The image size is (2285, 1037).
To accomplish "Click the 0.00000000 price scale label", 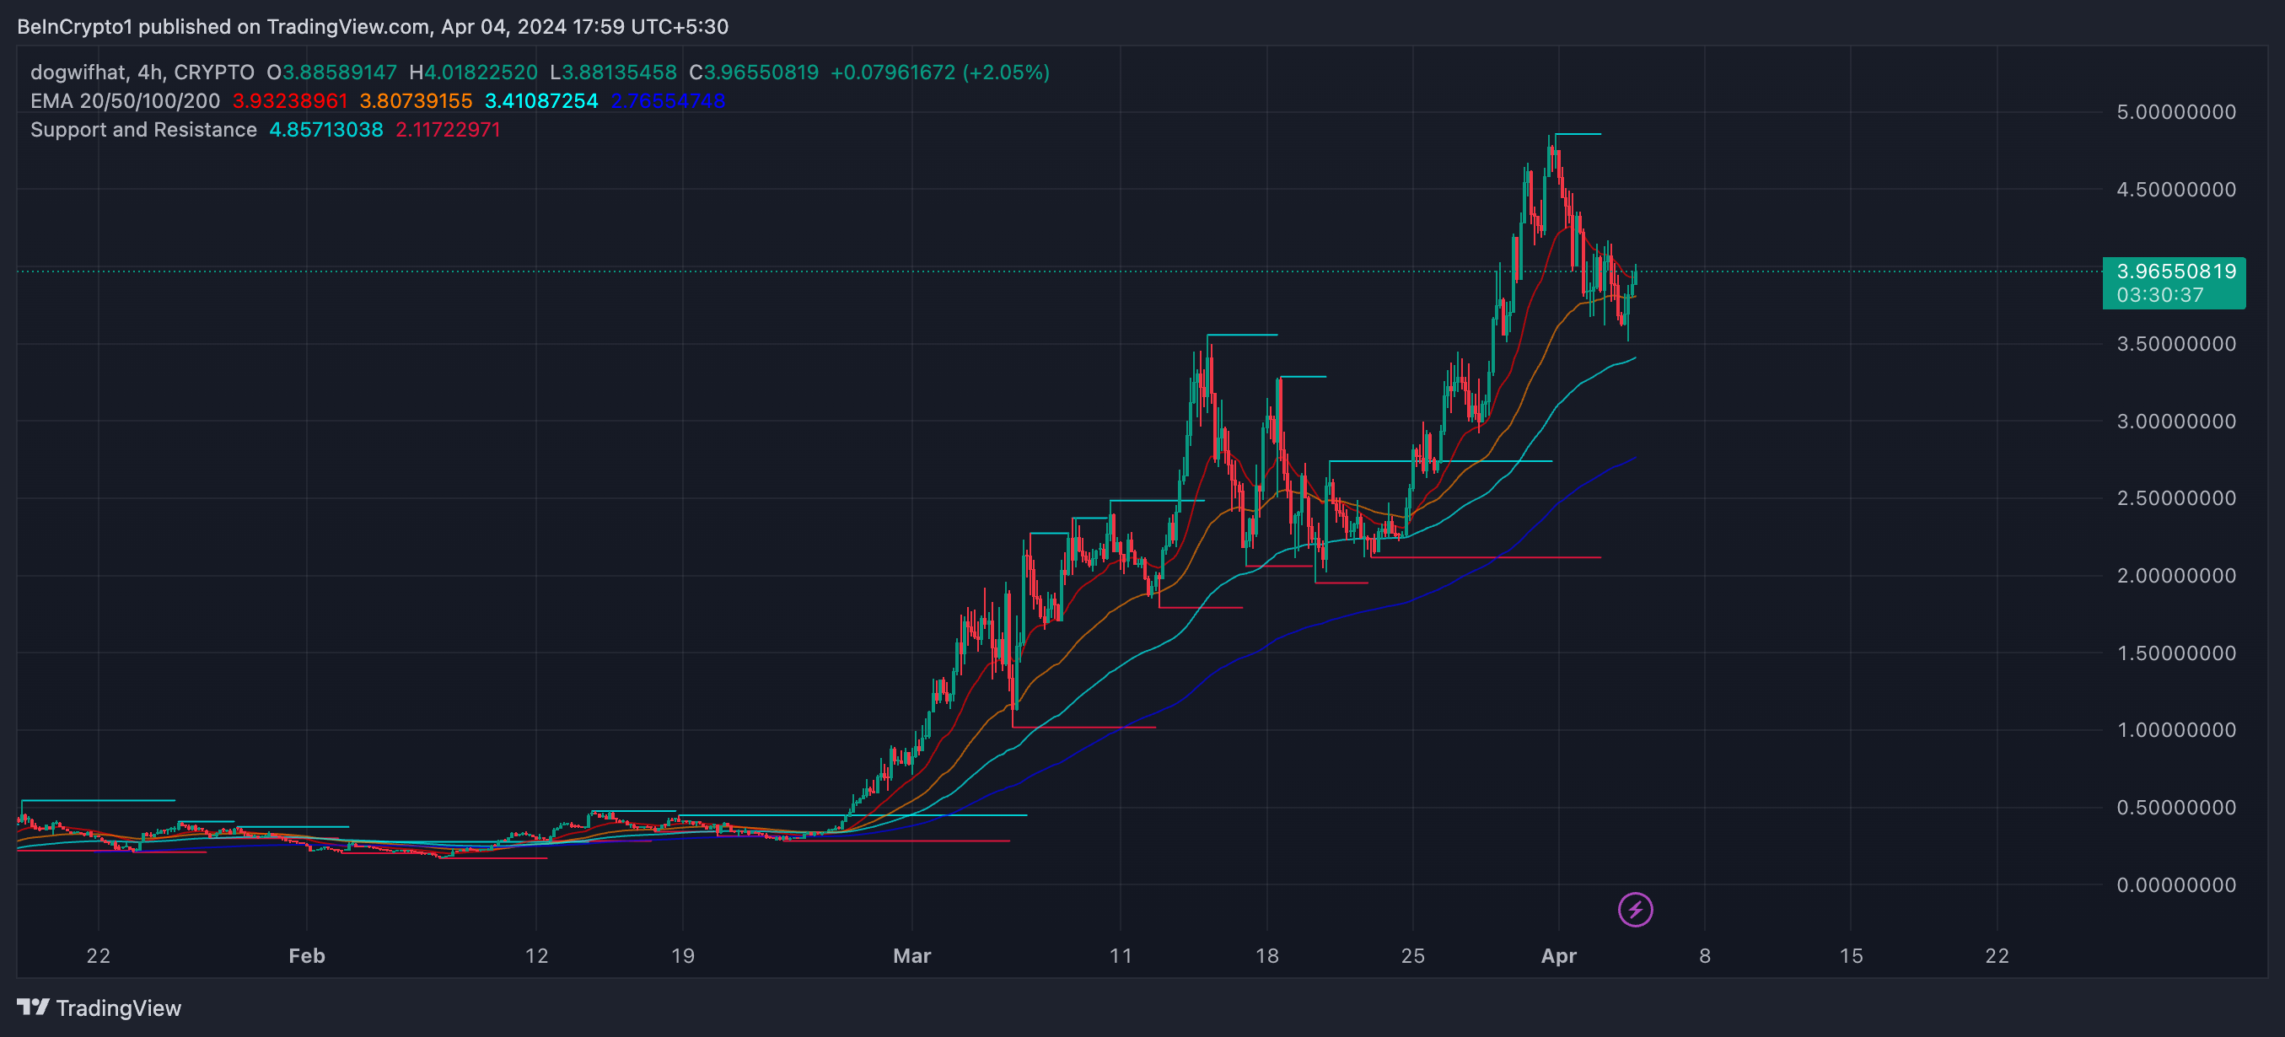I will pos(2176,884).
